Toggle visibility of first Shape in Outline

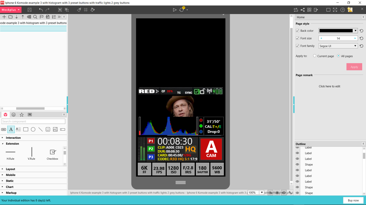[297, 164]
